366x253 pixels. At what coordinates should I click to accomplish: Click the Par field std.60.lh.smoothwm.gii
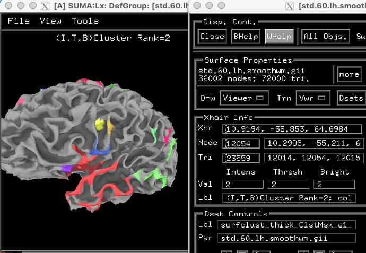(x=286, y=238)
